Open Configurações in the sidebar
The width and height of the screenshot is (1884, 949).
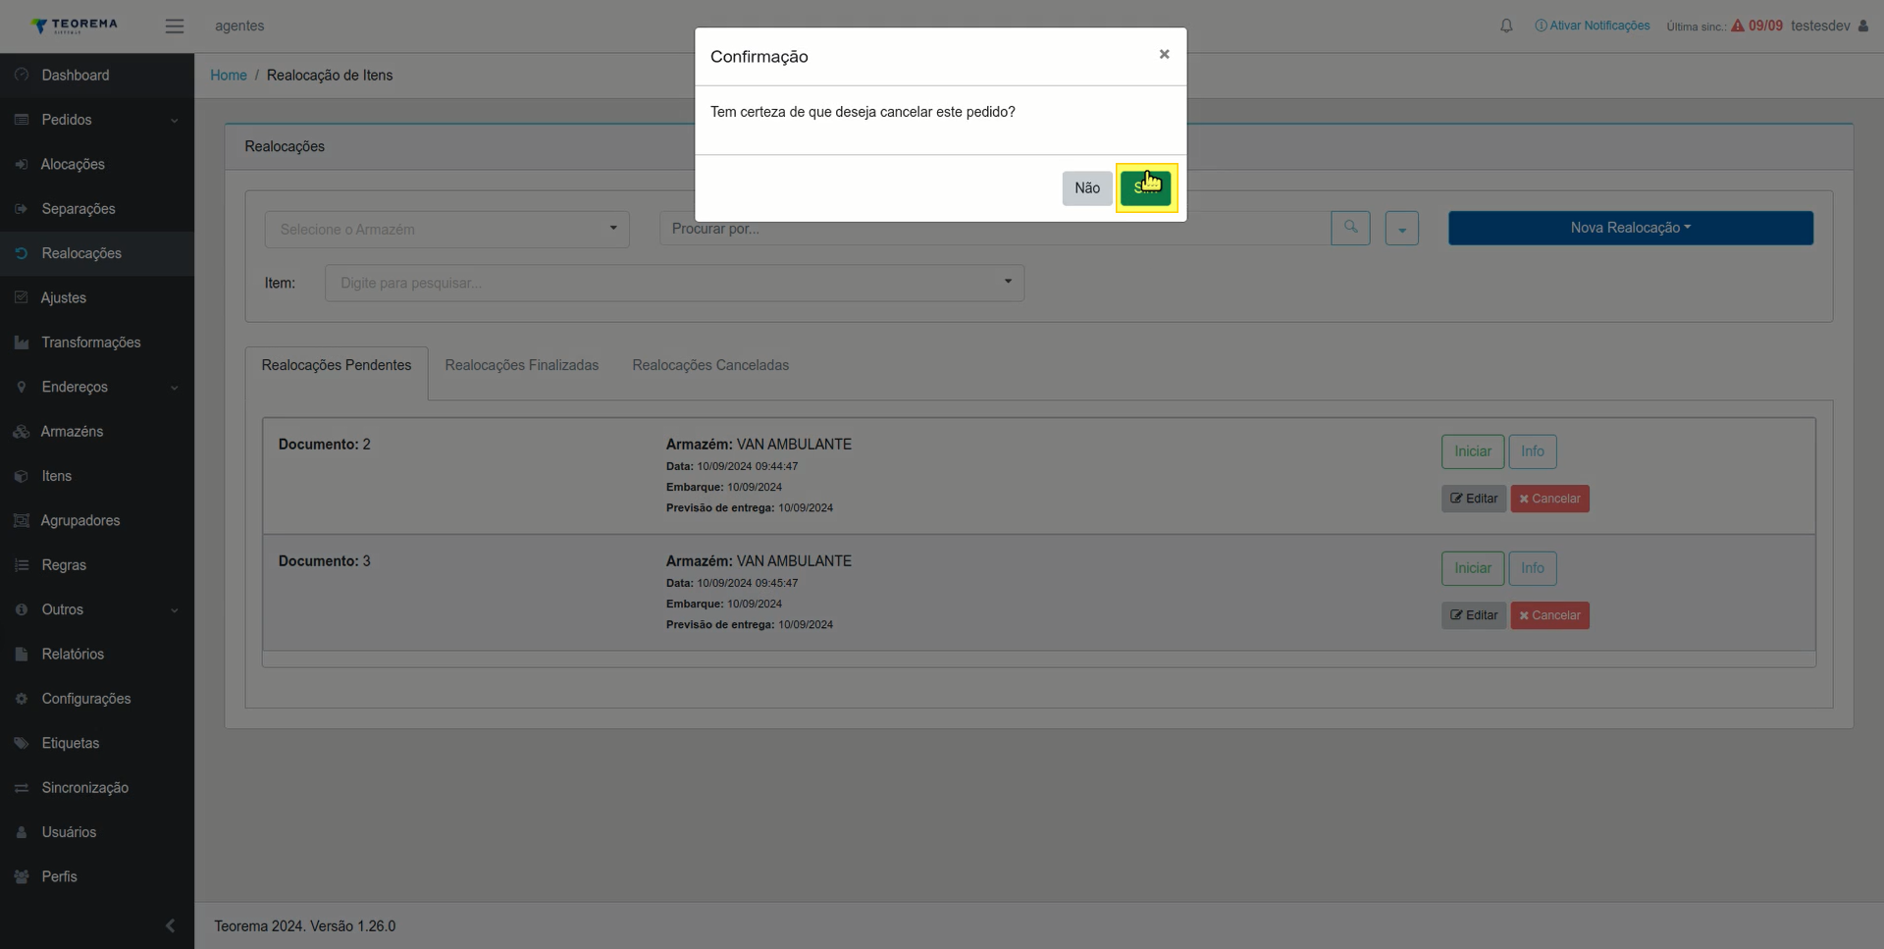tap(97, 699)
